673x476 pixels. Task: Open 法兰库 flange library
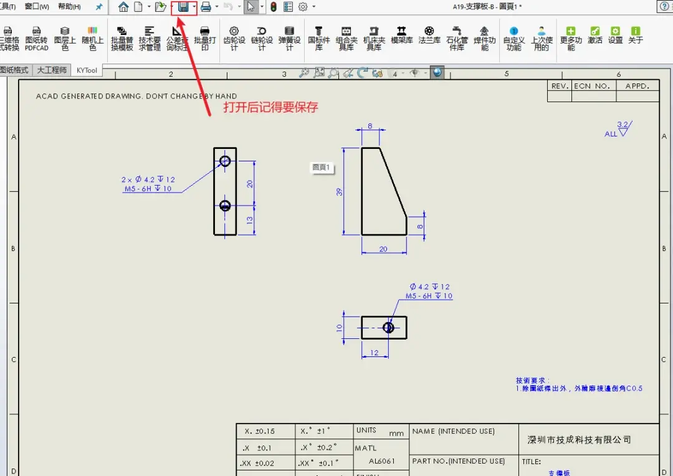click(429, 35)
